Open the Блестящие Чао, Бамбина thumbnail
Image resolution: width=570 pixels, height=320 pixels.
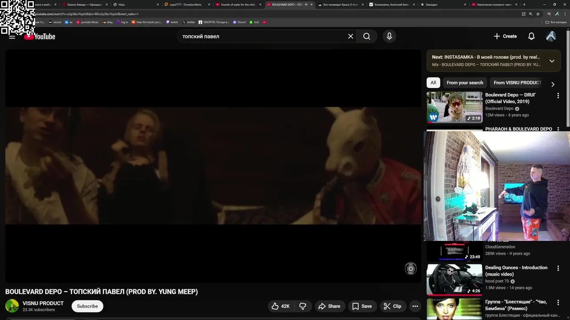454,309
